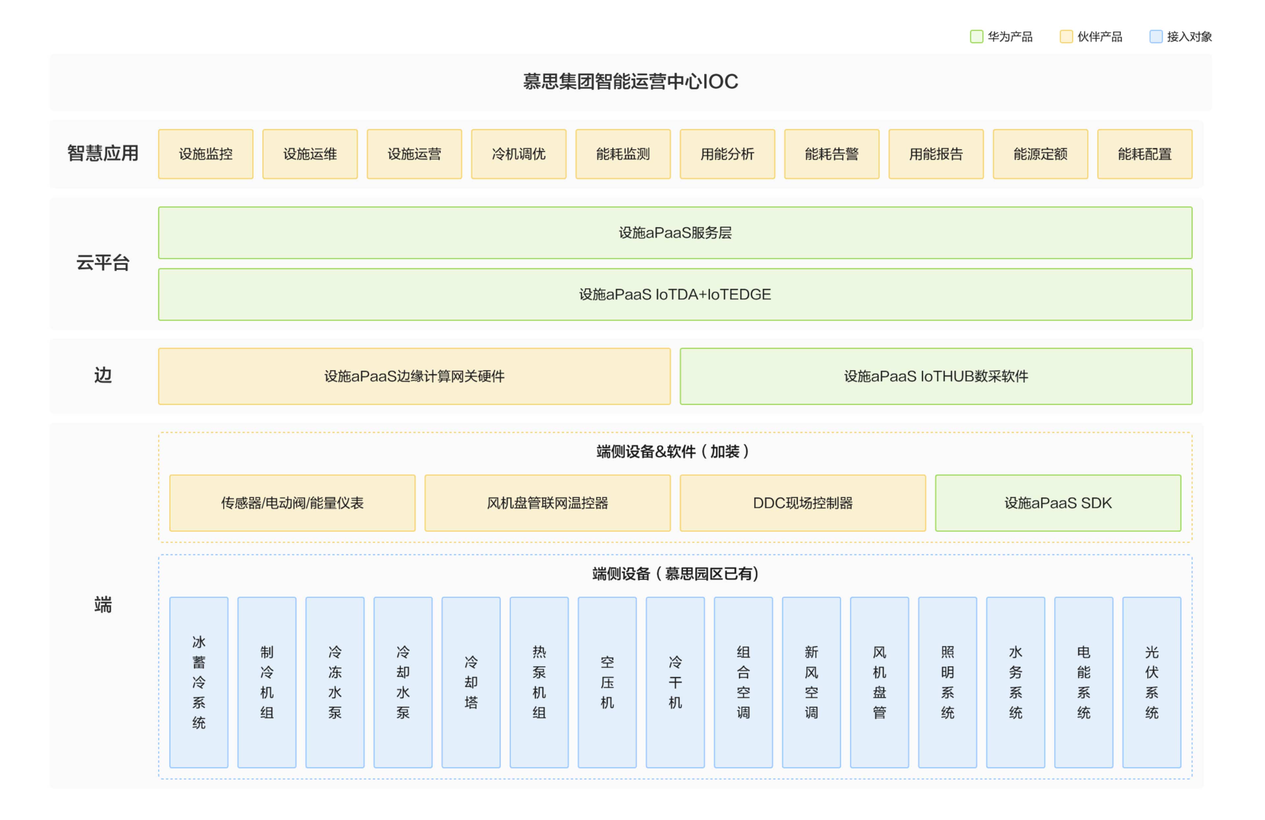
Task: Select the 风机盘管 device column
Action: coord(880,682)
